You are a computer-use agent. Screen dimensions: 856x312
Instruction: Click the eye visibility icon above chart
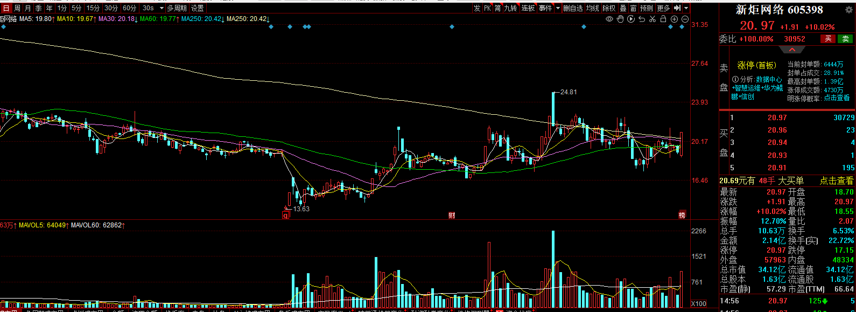[609, 19]
